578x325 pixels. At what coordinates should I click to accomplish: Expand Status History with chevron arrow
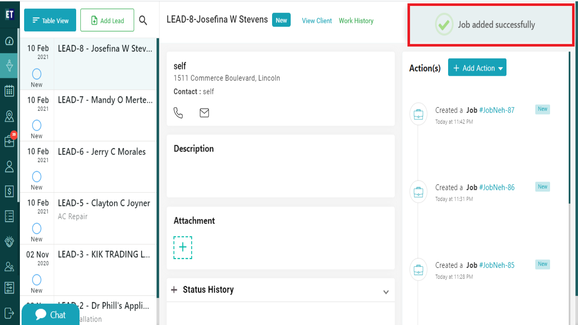(386, 292)
